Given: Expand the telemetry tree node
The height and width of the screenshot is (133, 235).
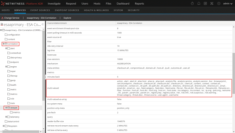Looking at the screenshot, I should [x=6, y=117].
